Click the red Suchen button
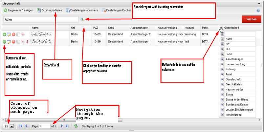This screenshot has height=132, width=264. tap(252, 19)
